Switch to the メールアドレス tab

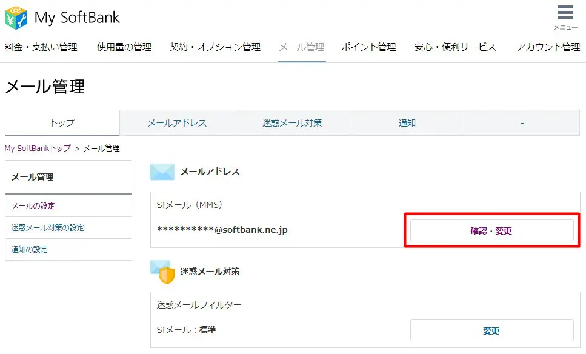tap(177, 123)
